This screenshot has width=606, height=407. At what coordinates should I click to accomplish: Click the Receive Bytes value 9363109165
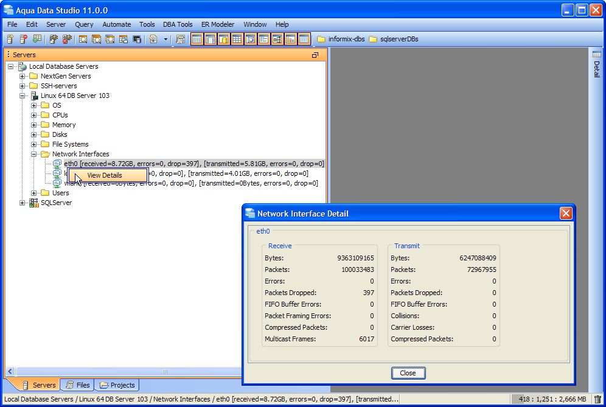pos(355,258)
